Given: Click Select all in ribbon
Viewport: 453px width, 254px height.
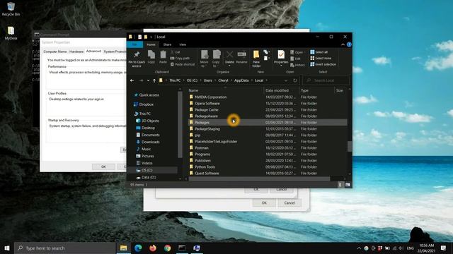Looking at the screenshot, I should pyautogui.click(x=319, y=52).
